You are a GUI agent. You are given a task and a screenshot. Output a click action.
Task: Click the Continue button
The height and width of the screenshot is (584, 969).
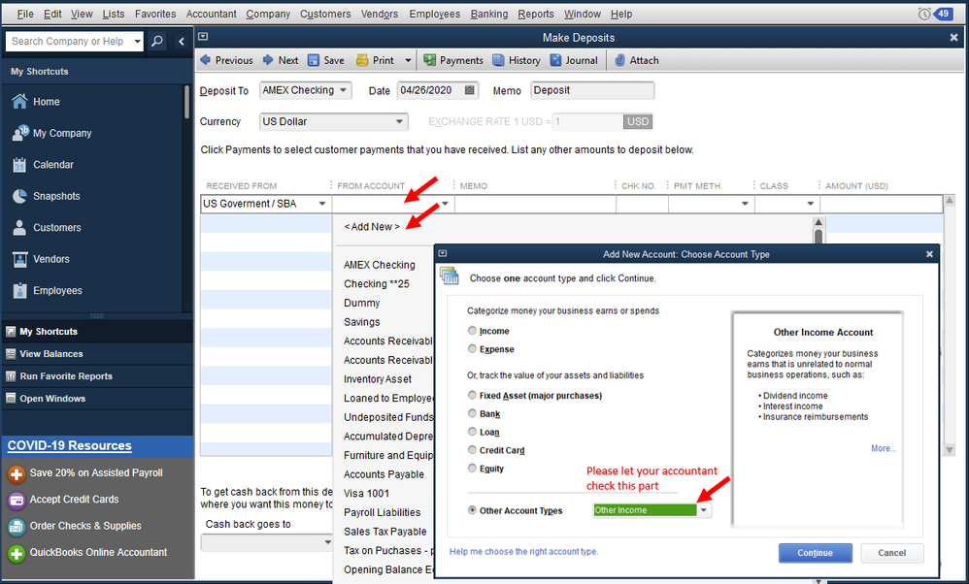click(816, 553)
